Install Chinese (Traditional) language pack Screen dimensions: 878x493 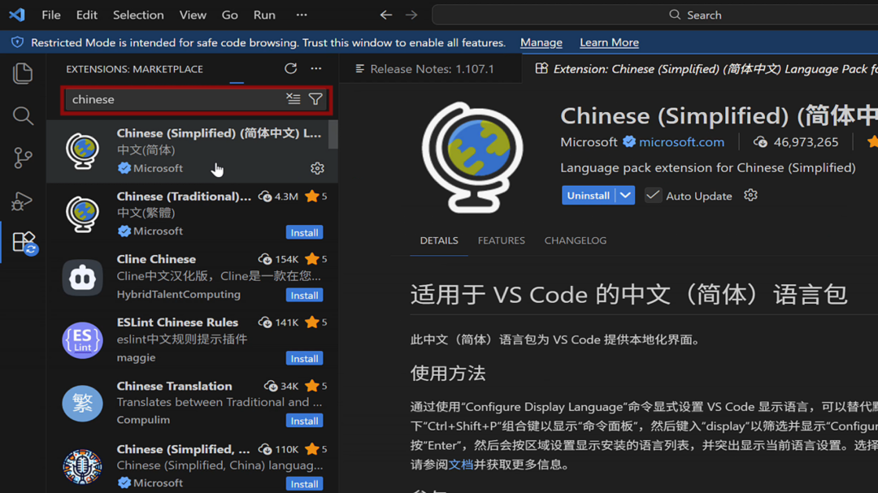[x=304, y=232]
